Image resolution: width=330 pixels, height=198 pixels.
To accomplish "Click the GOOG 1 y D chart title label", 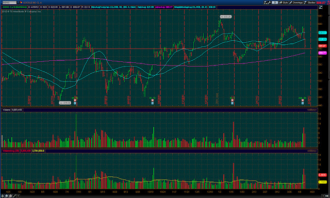I will [x=14, y=7].
